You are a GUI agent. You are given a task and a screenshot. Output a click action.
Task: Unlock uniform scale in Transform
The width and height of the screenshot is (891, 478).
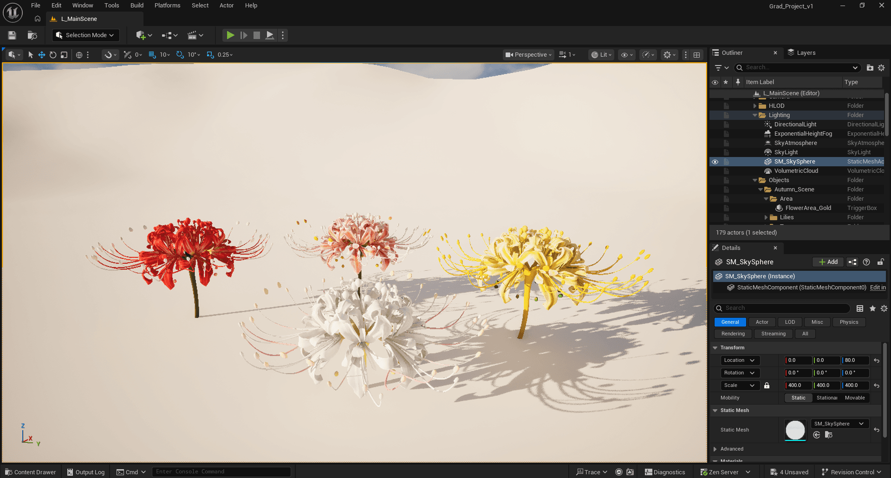point(767,385)
